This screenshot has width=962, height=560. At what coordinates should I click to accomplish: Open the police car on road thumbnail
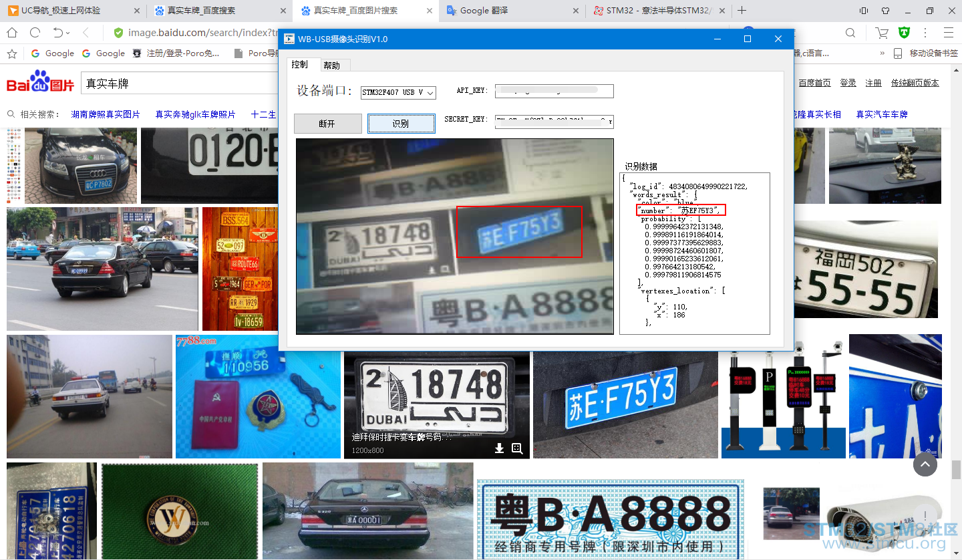(x=90, y=396)
